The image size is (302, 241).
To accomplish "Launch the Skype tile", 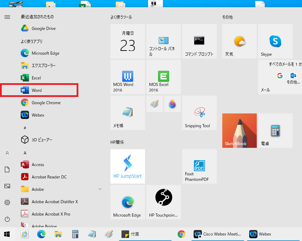I will (275, 41).
